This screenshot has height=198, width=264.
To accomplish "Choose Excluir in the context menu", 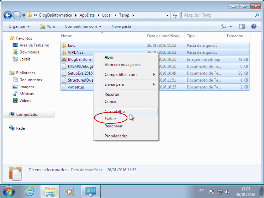I will (110, 119).
